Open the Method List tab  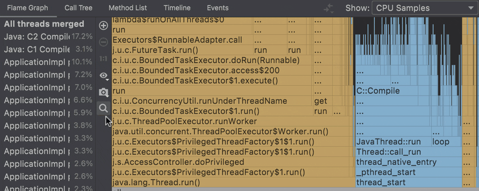point(128,8)
